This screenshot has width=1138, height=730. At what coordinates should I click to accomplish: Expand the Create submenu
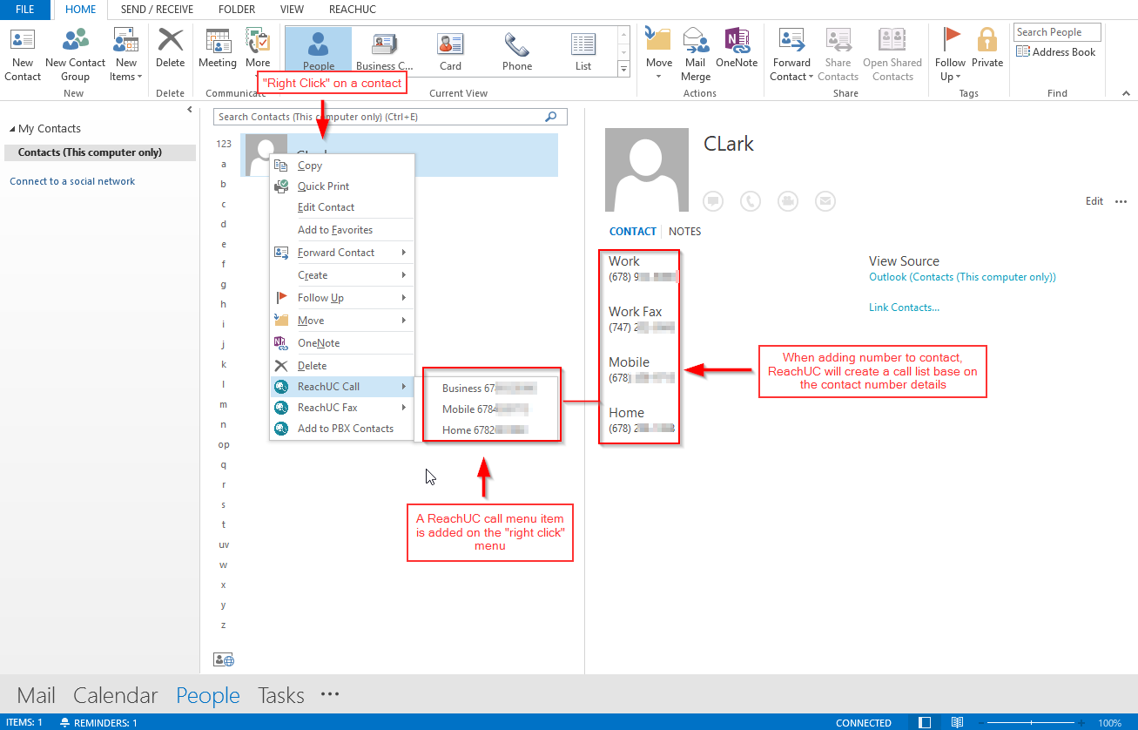tap(341, 275)
